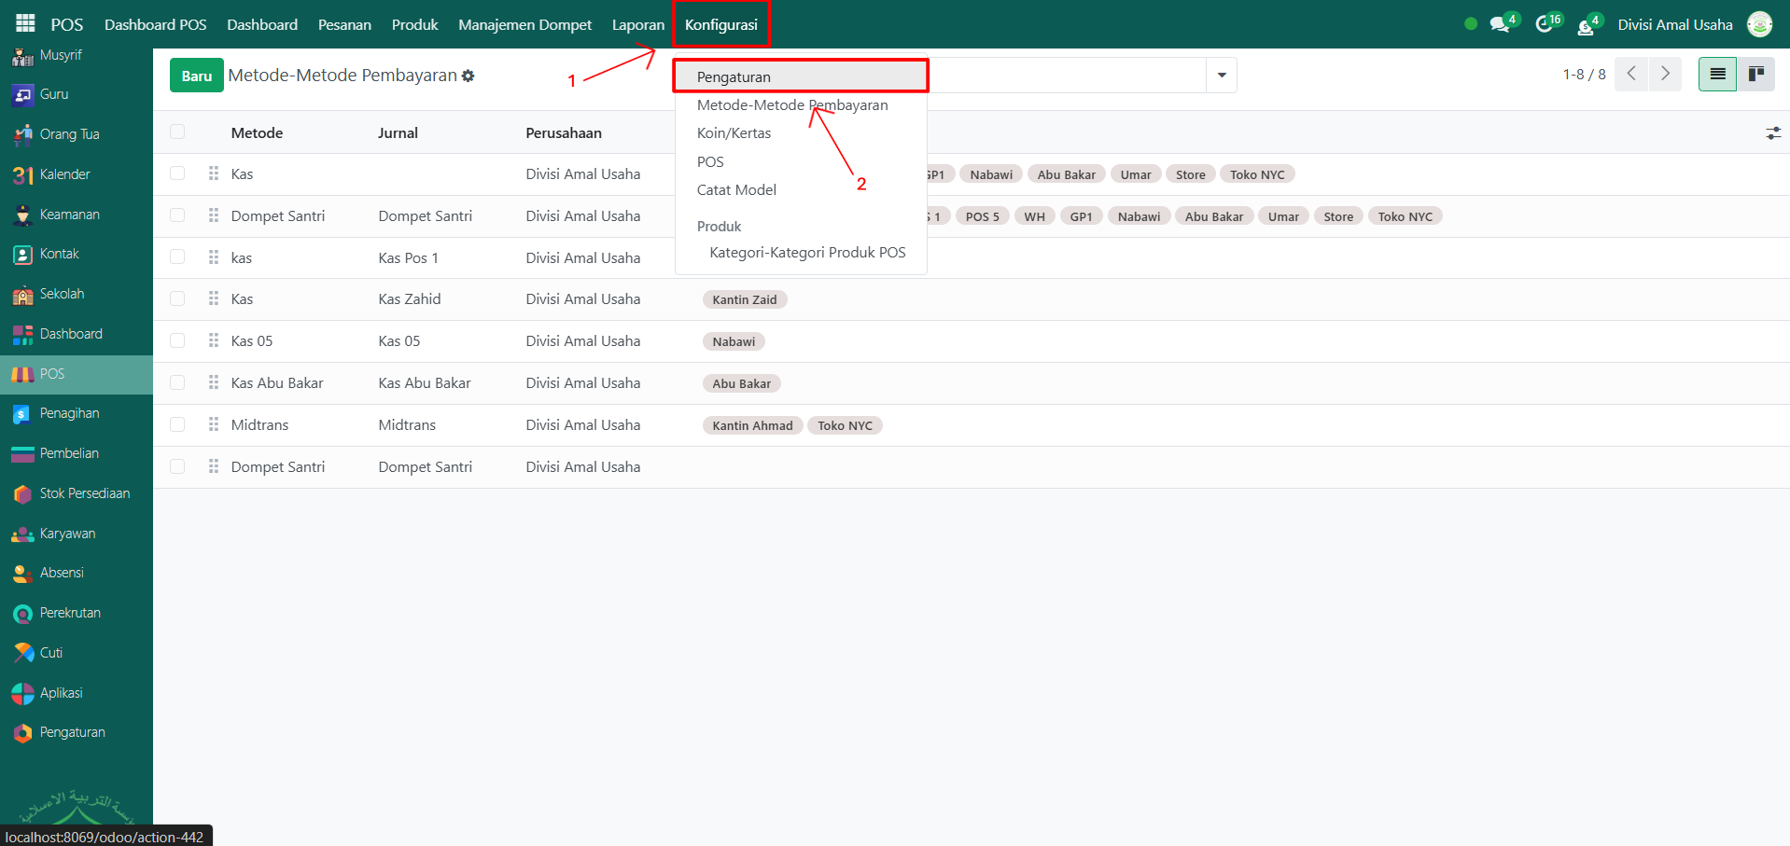Screen dimensions: 1790x846
Task: Click the gear icon beside Metode-Metode Pembayaran
Action: (468, 76)
